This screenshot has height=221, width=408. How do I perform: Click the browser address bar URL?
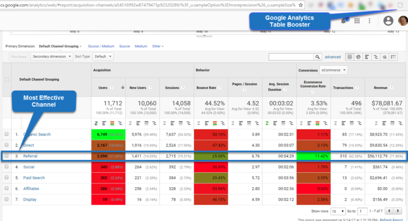[148, 5]
